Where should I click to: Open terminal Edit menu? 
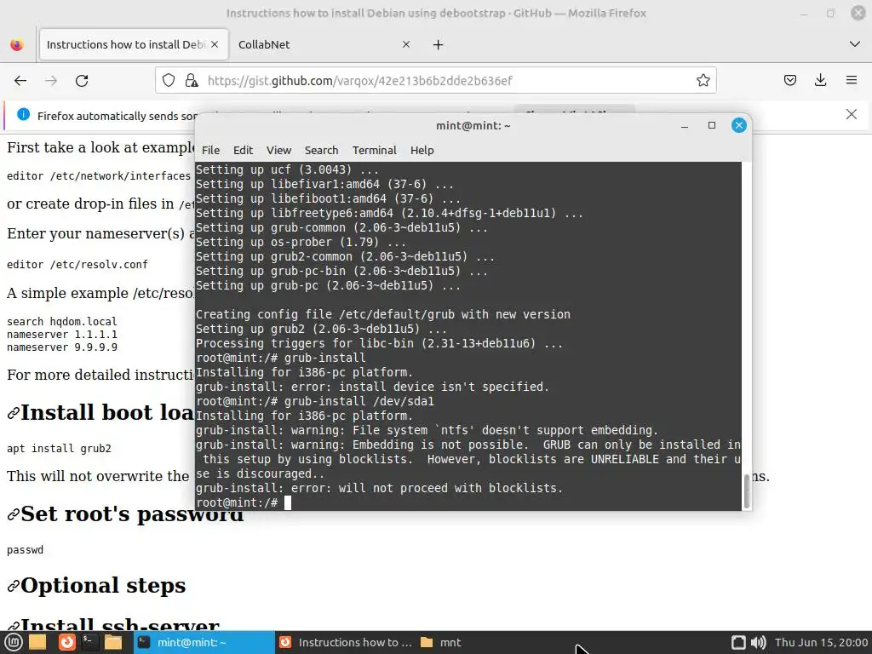coord(243,150)
